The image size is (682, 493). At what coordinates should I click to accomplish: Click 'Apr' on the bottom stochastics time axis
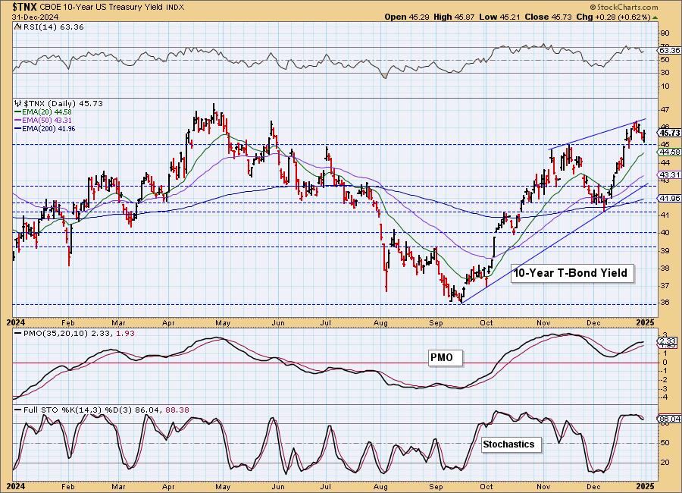(x=168, y=486)
